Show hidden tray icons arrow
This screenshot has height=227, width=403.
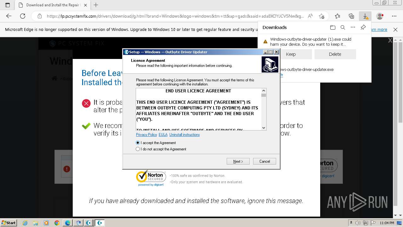(x=352, y=223)
